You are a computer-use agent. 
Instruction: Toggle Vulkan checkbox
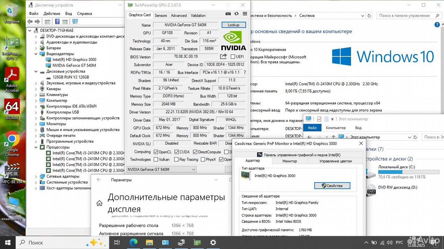tap(156, 159)
